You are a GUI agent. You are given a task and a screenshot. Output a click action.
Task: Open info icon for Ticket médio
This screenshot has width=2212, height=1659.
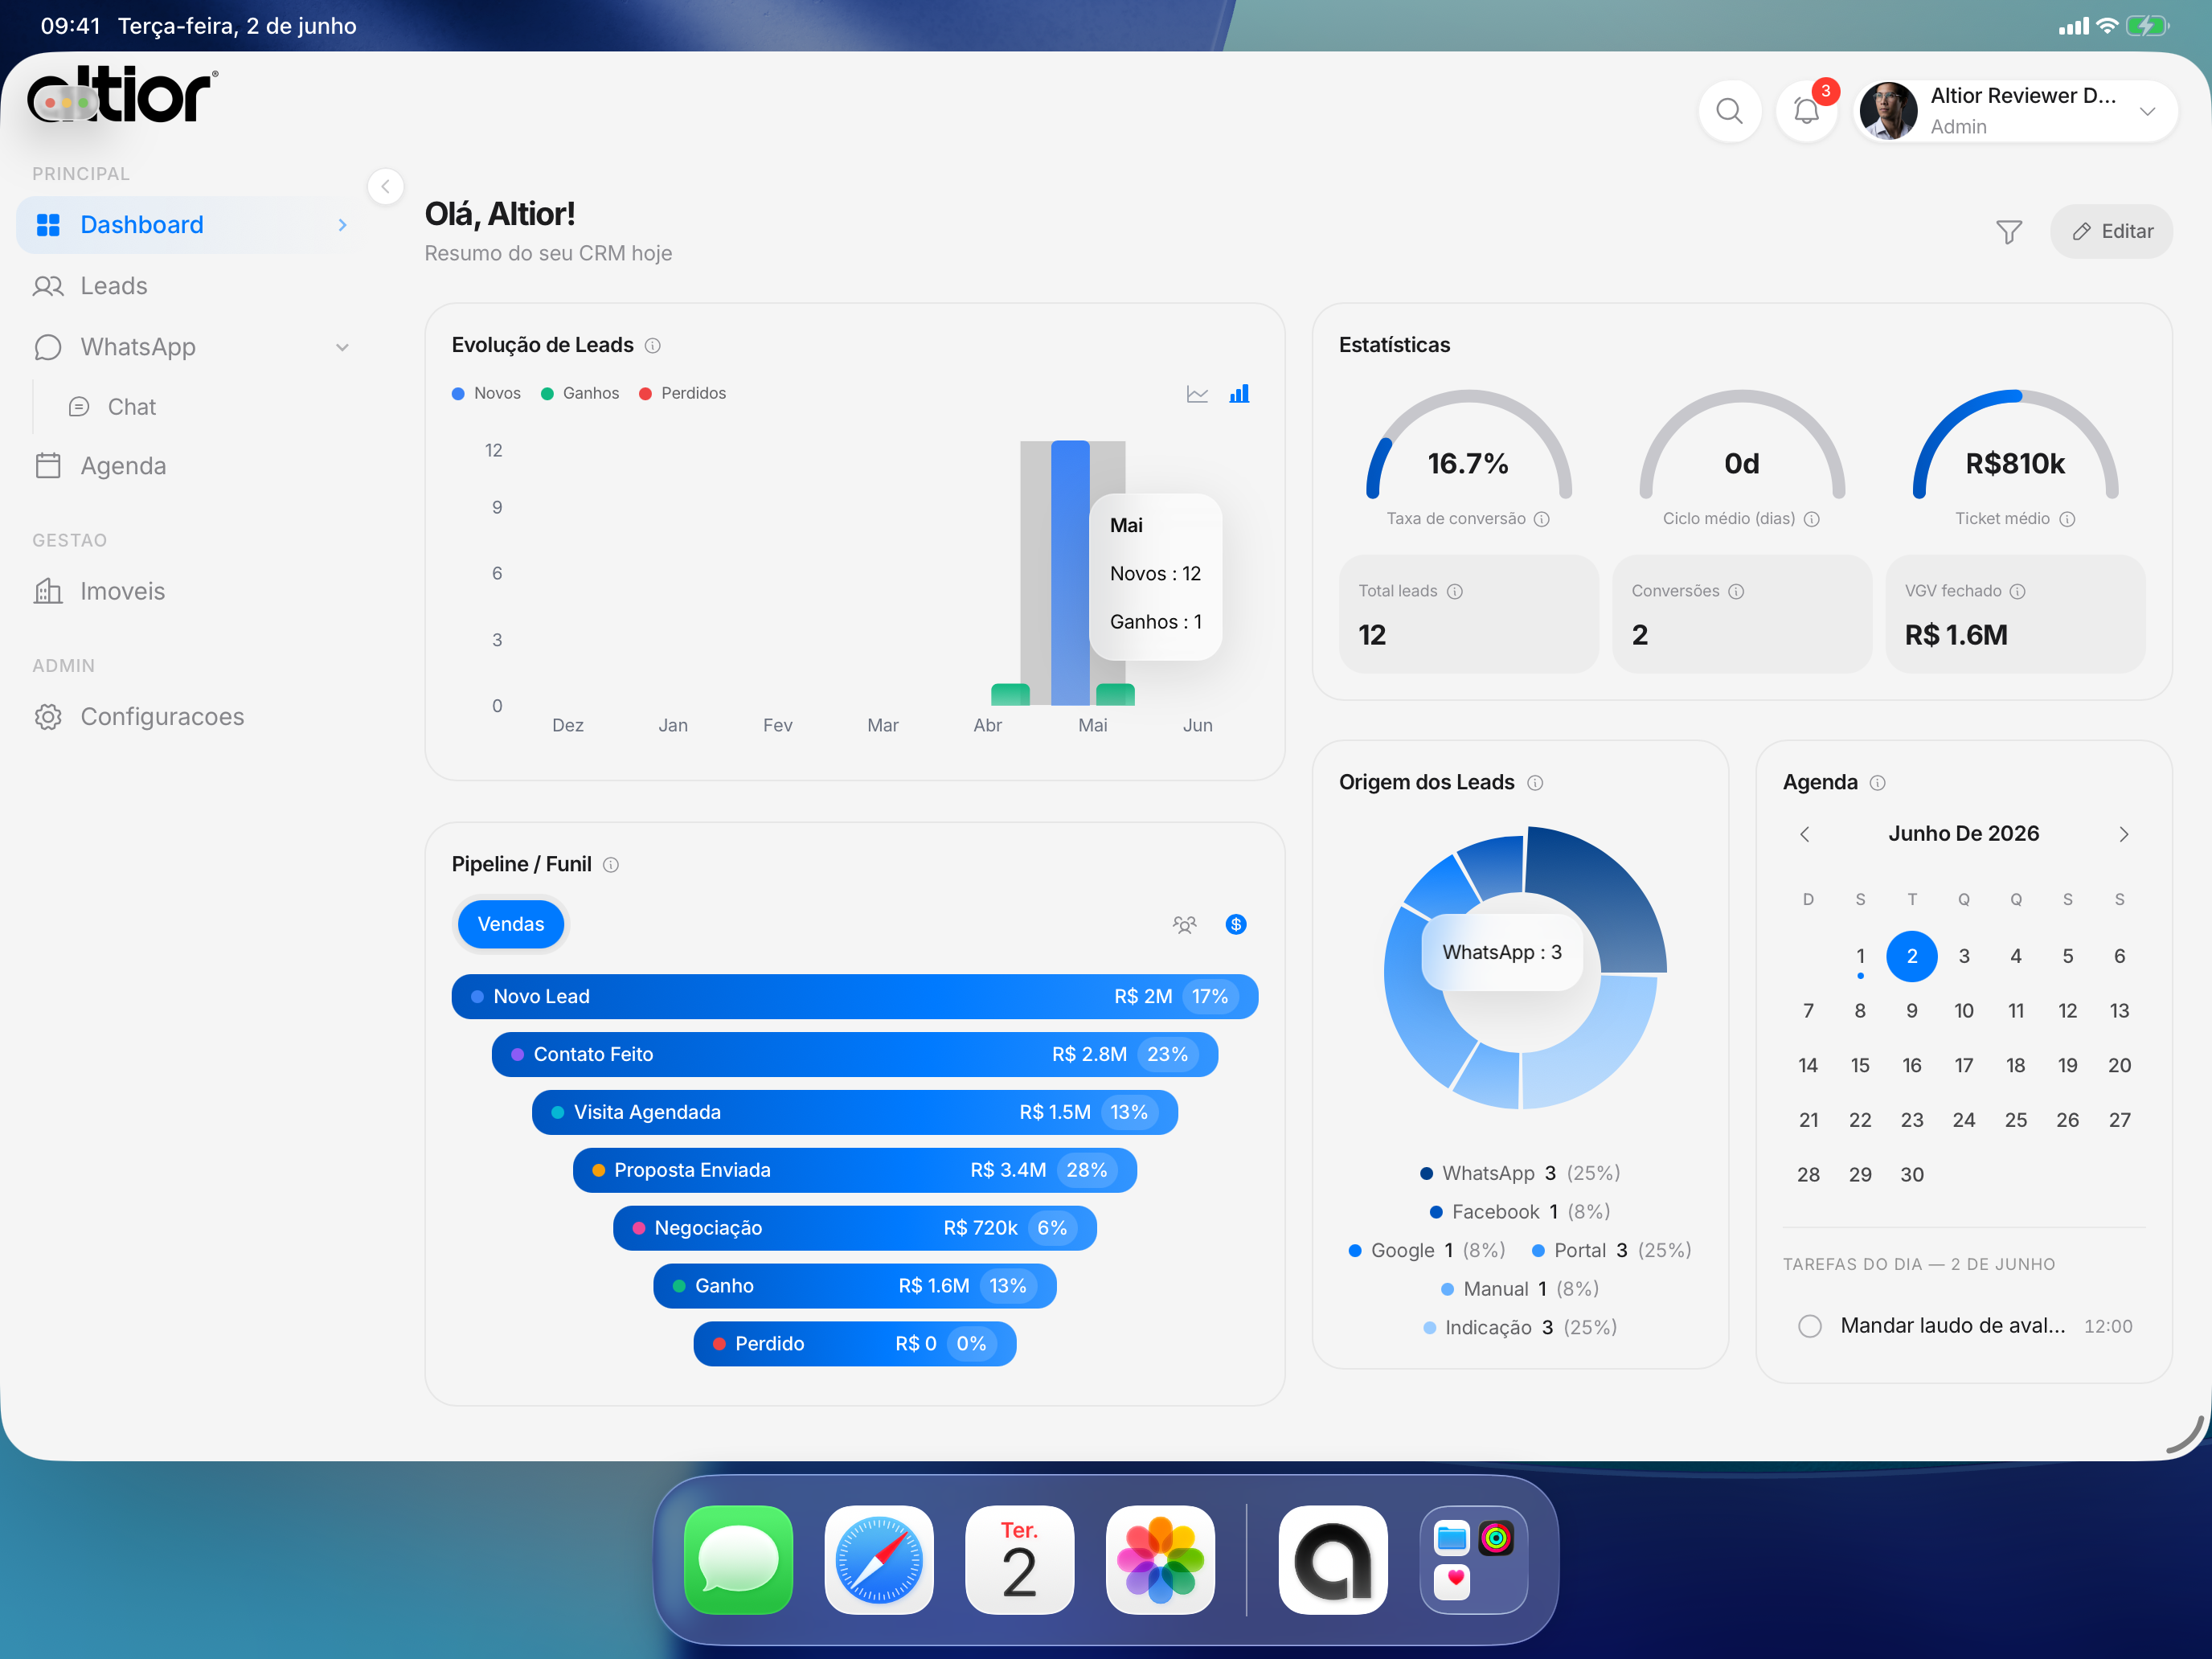click(x=2067, y=519)
